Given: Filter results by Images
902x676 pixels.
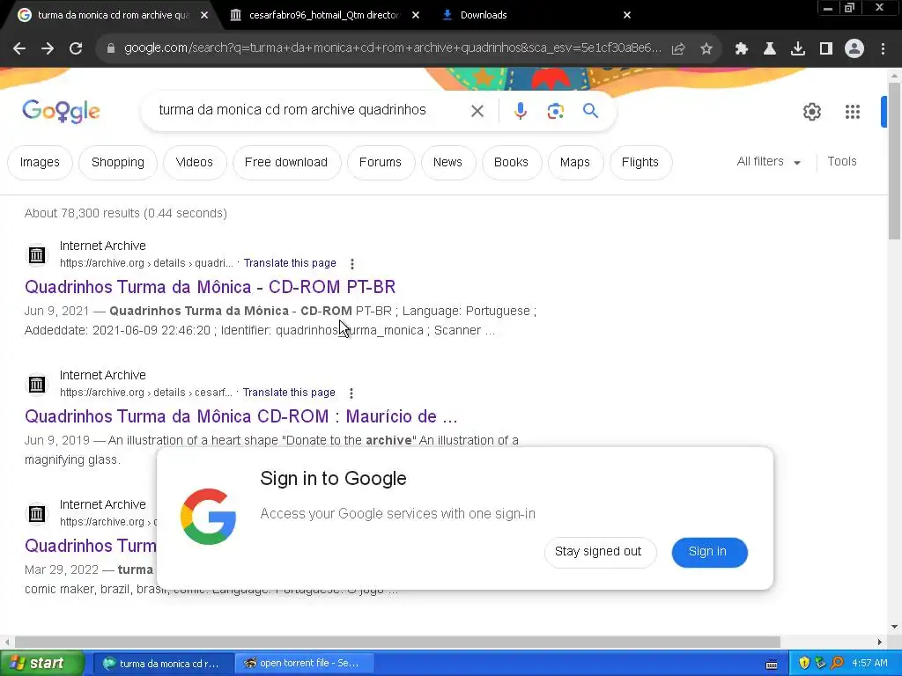Looking at the screenshot, I should tap(40, 163).
